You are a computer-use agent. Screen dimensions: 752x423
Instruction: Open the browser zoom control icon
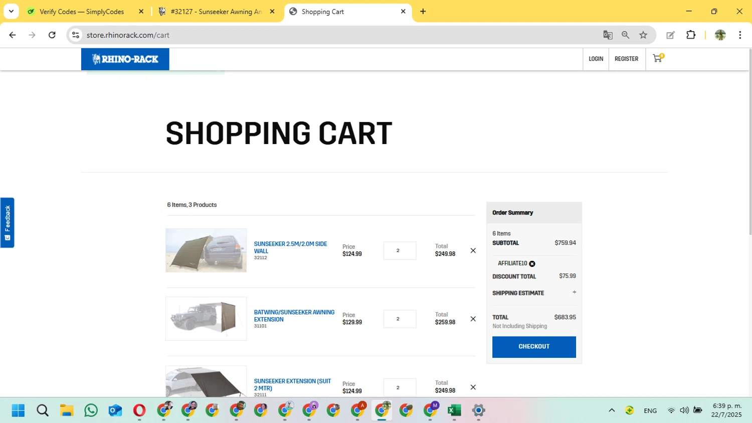pos(625,35)
